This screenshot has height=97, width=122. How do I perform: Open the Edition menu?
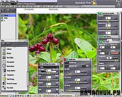pyautogui.click(x=7, y=1)
